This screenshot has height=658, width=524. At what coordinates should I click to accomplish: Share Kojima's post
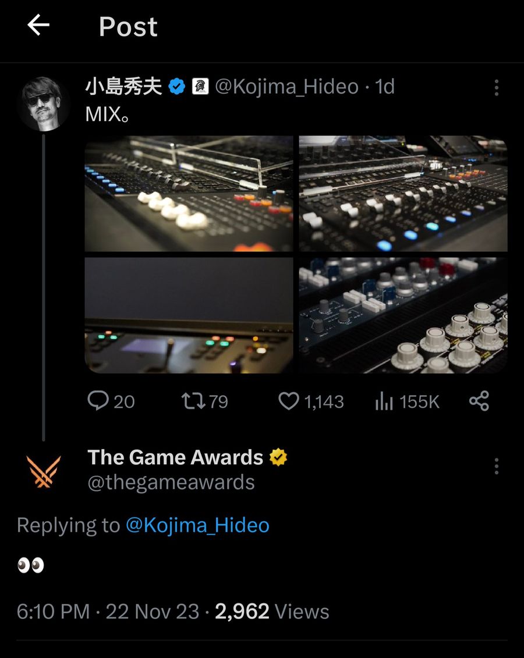pos(479,401)
